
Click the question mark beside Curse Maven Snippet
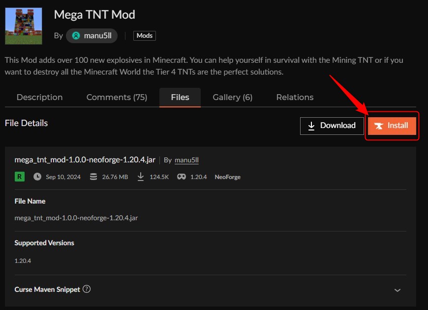[86, 289]
